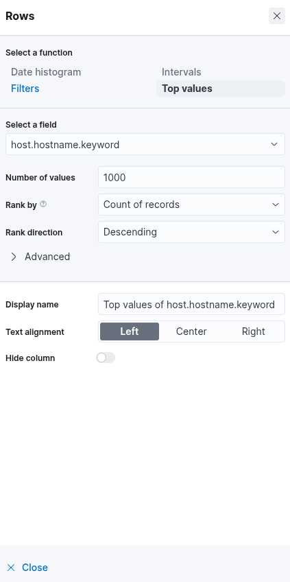Open the Count of records dropdown
Viewport: 290px width, 582px height.
click(191, 205)
